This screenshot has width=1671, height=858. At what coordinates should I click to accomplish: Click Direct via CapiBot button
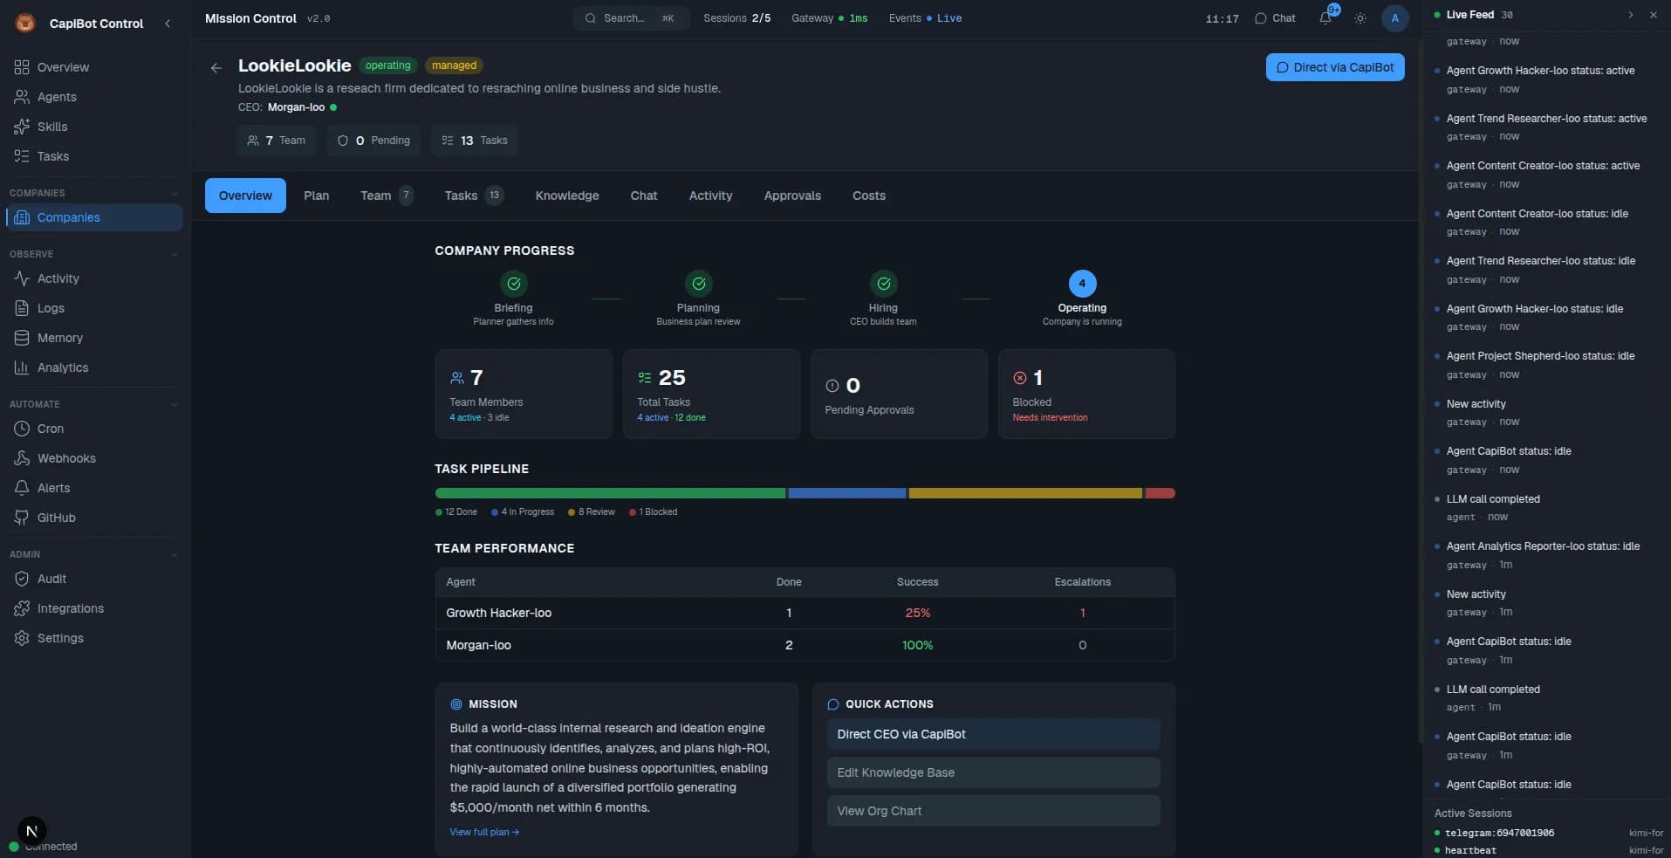click(1335, 67)
